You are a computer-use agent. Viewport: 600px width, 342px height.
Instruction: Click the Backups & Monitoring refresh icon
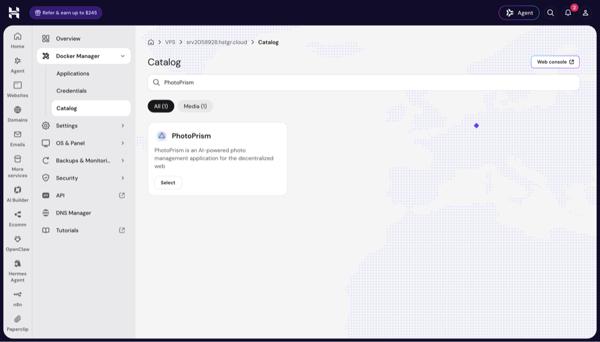[x=46, y=161]
